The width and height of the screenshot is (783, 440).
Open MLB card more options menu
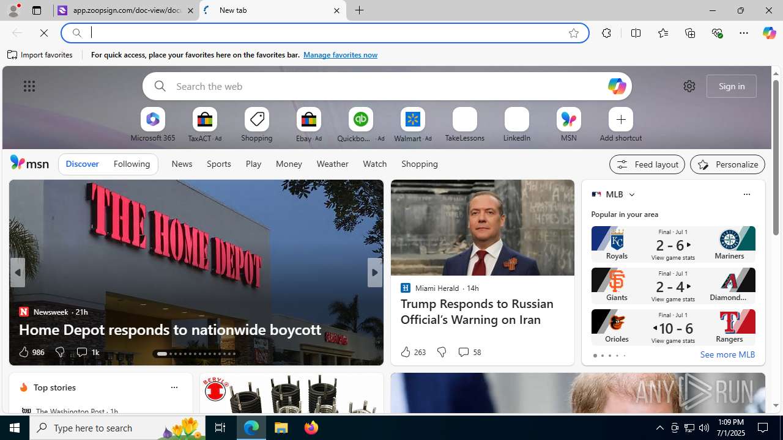coord(746,194)
